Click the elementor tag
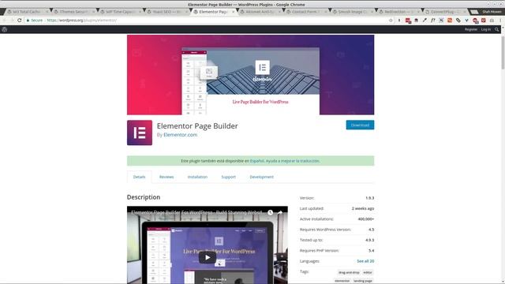505x284 pixels. tap(342, 281)
